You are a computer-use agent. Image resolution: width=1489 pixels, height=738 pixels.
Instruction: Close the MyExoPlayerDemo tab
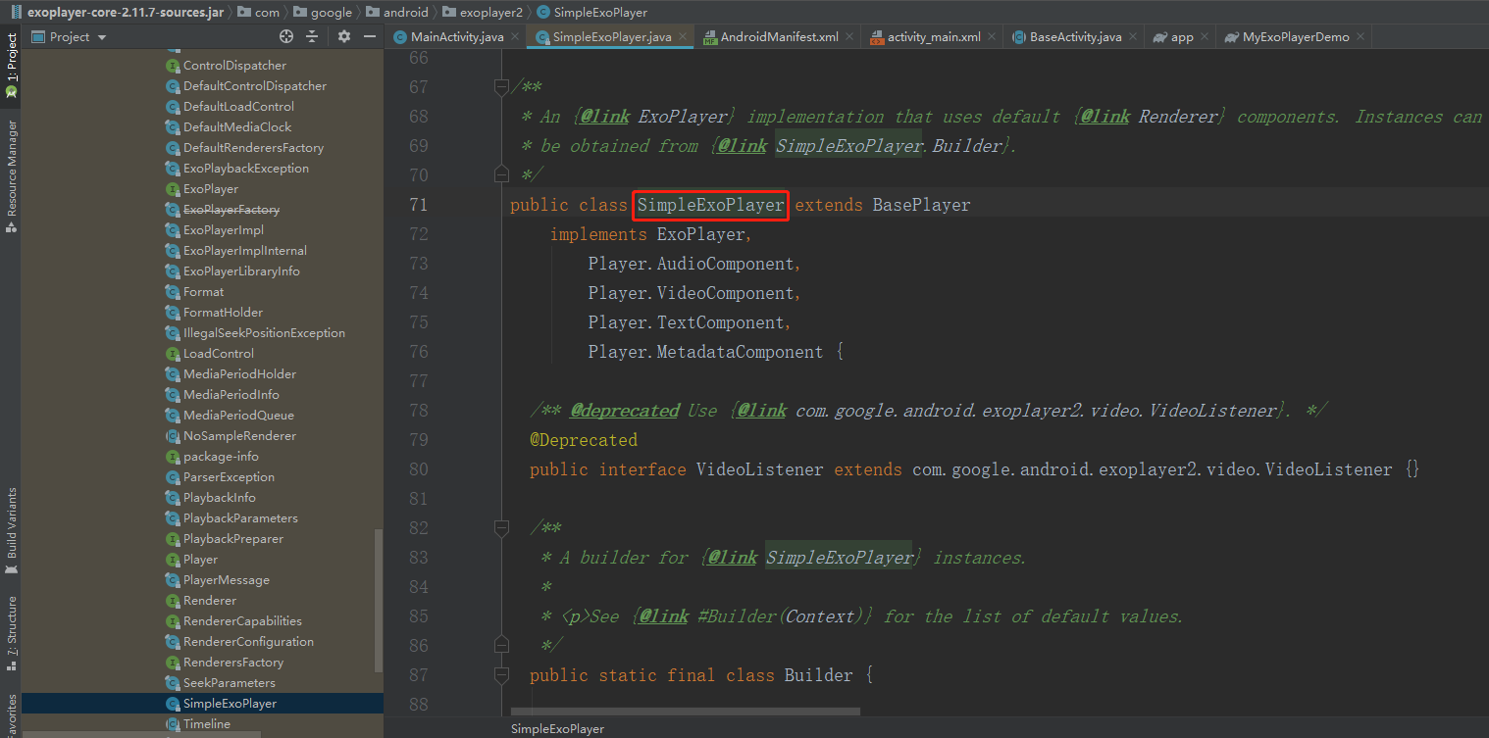(1361, 37)
